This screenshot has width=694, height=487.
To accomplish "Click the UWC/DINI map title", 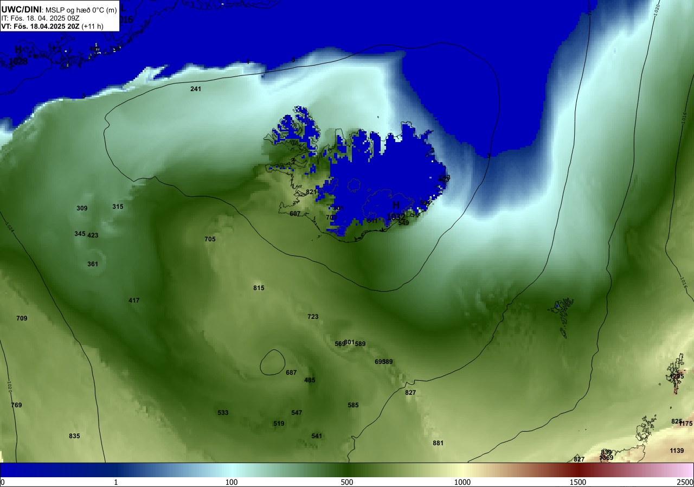I will pyautogui.click(x=21, y=9).
